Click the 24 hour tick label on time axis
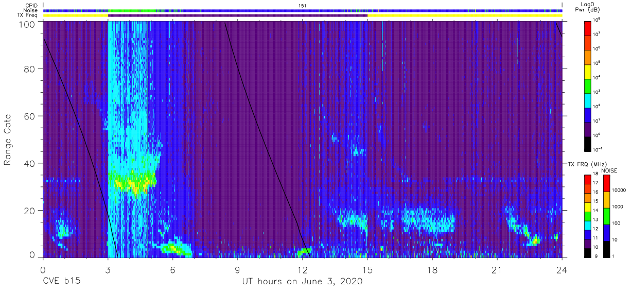Image resolution: width=632 pixels, height=292 pixels. pyautogui.click(x=561, y=270)
